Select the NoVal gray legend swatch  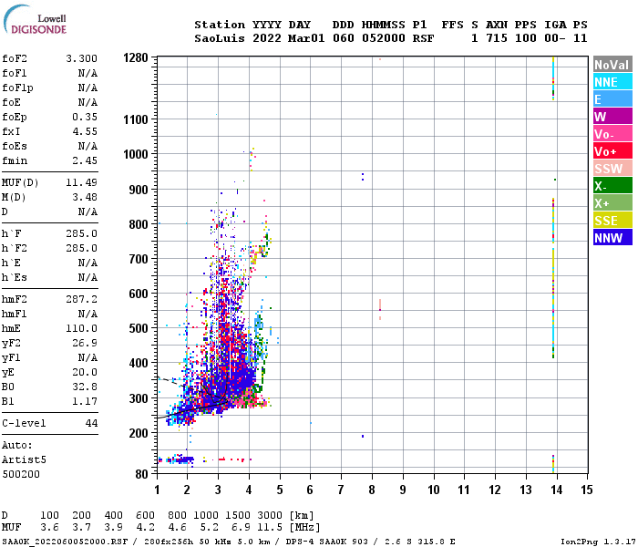coord(612,65)
